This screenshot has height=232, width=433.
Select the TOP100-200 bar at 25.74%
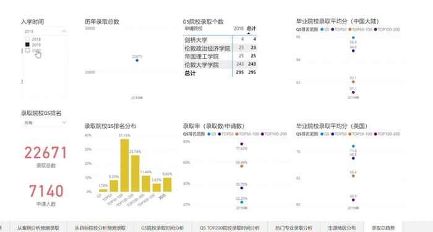(135, 173)
